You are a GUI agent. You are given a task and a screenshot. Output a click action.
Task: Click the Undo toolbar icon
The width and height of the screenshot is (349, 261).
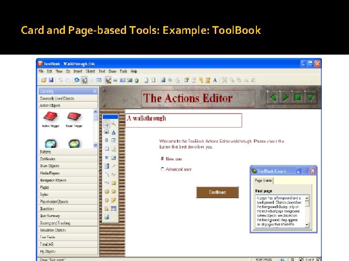(61, 80)
